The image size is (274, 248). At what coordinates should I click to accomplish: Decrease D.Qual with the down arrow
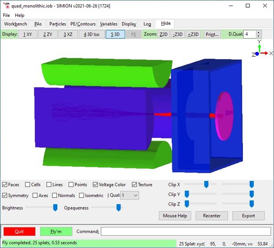258,36
